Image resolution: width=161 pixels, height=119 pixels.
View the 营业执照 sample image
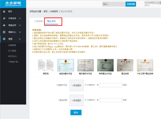click(x=125, y=65)
